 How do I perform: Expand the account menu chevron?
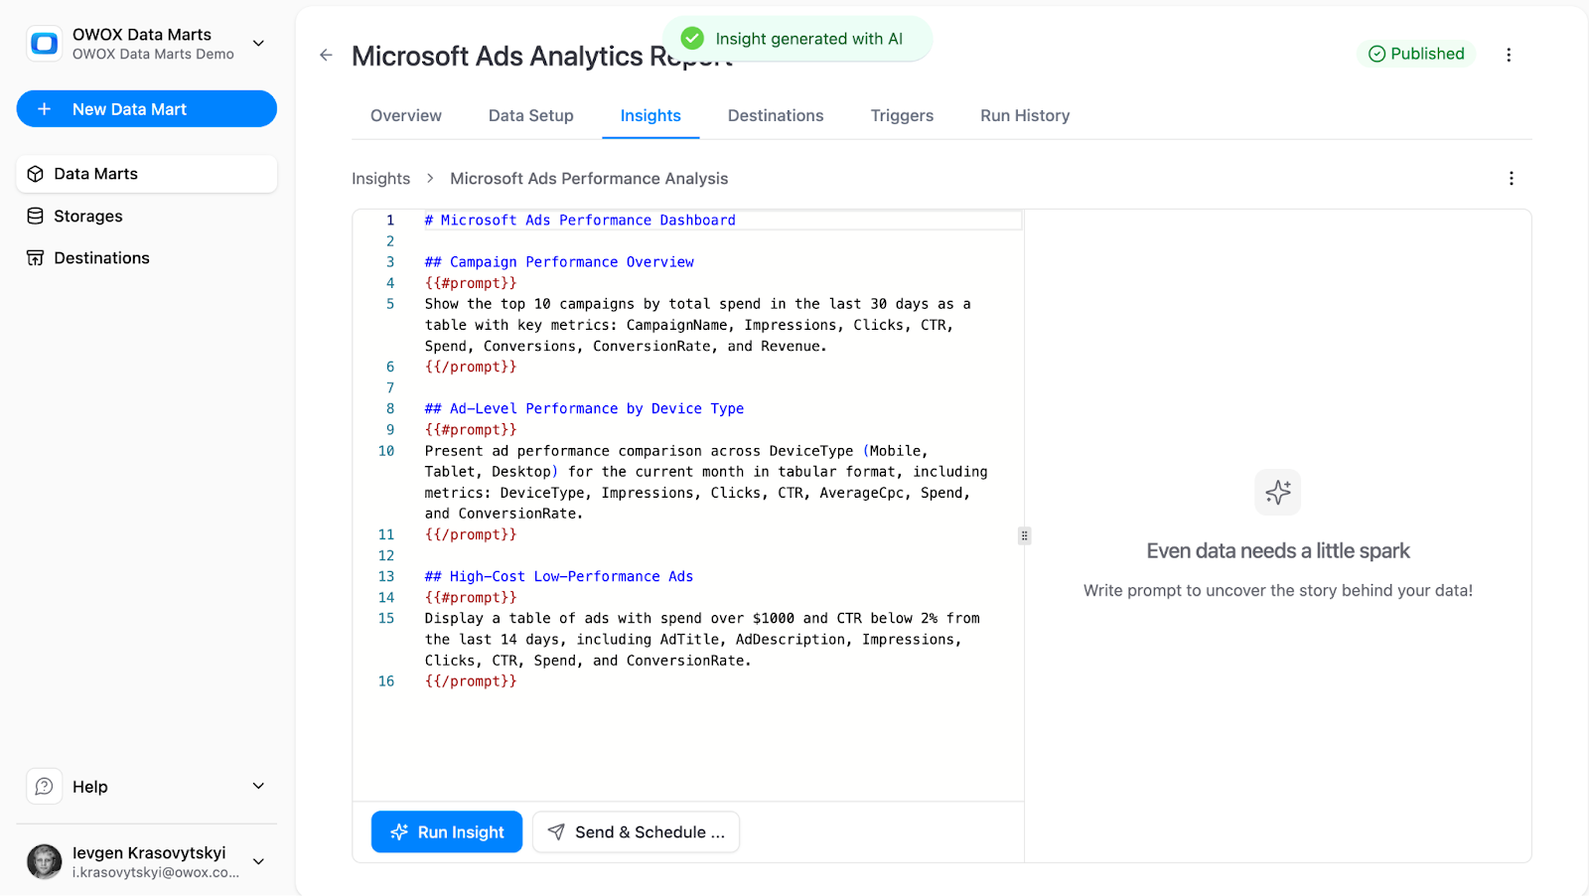tap(258, 861)
